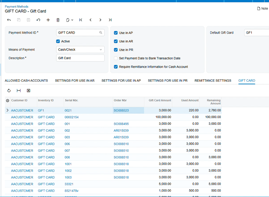269x197 pixels.
Task: Switch to the Settings for Use in AP tab
Action: point(121,81)
